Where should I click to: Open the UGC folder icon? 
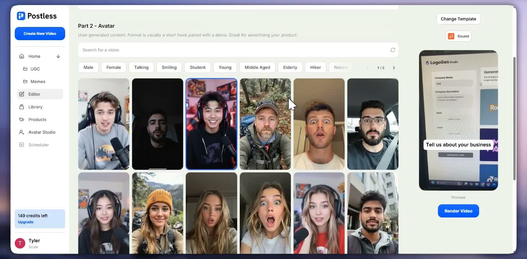coord(25,69)
